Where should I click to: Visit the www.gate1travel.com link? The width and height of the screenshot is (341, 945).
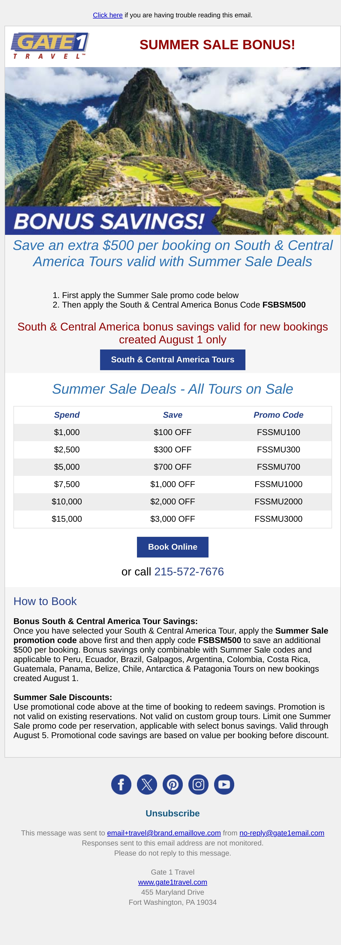click(173, 882)
